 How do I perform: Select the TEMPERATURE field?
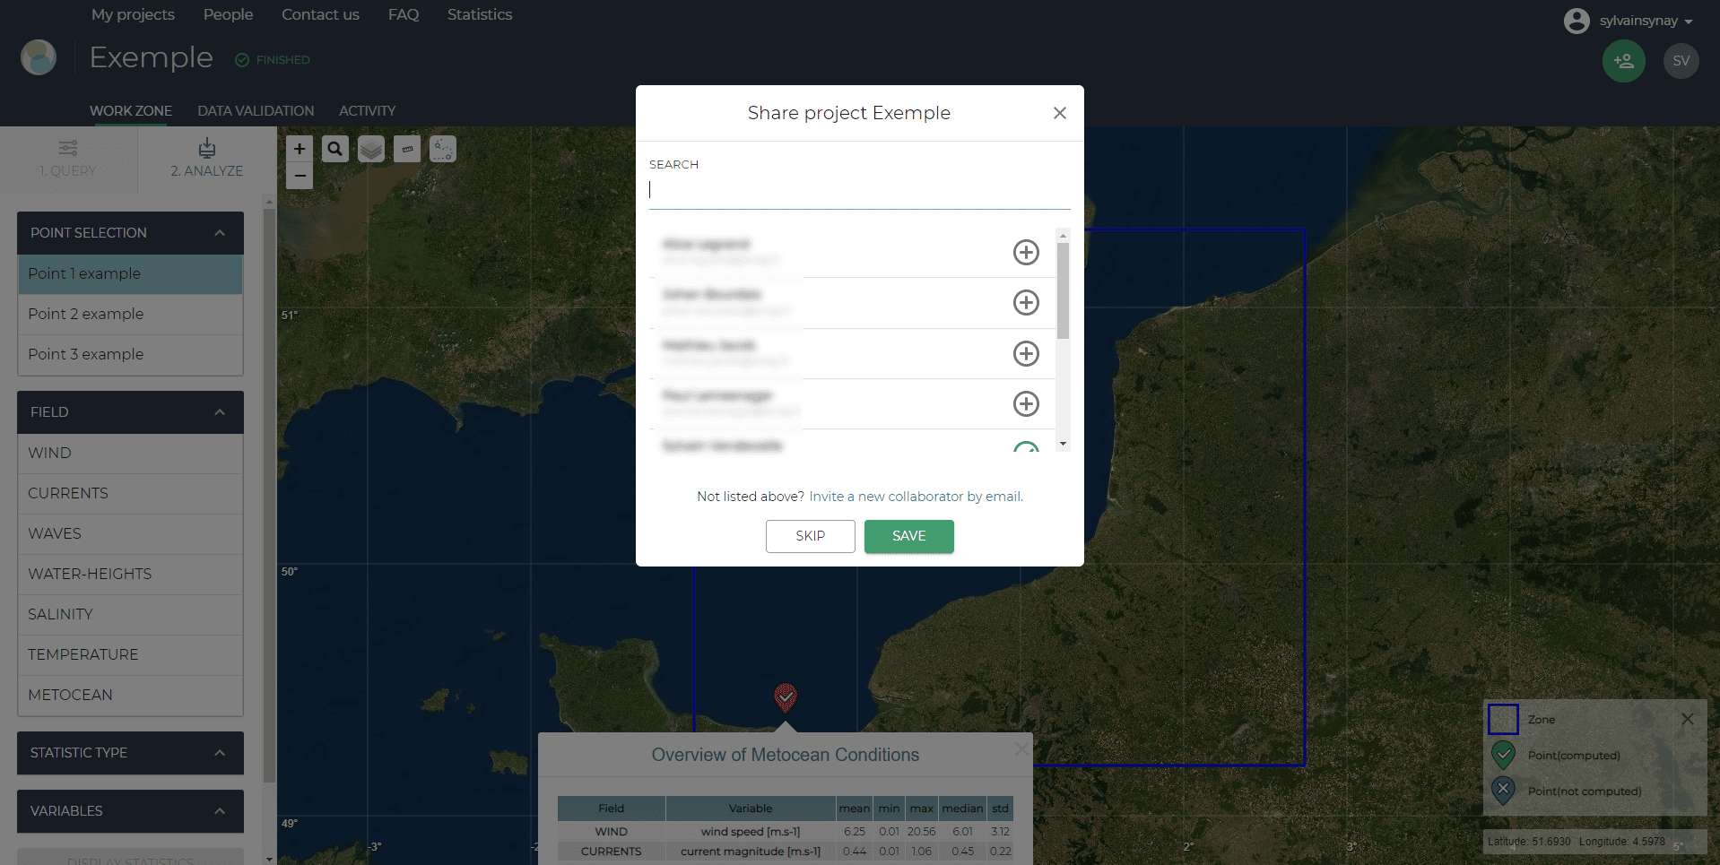click(131, 655)
